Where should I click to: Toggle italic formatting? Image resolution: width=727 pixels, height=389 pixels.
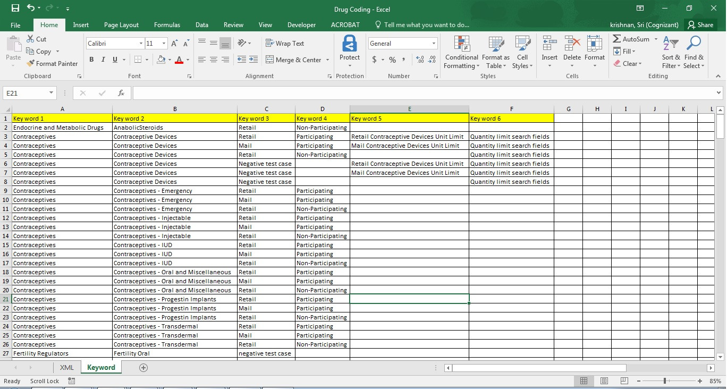102,59
